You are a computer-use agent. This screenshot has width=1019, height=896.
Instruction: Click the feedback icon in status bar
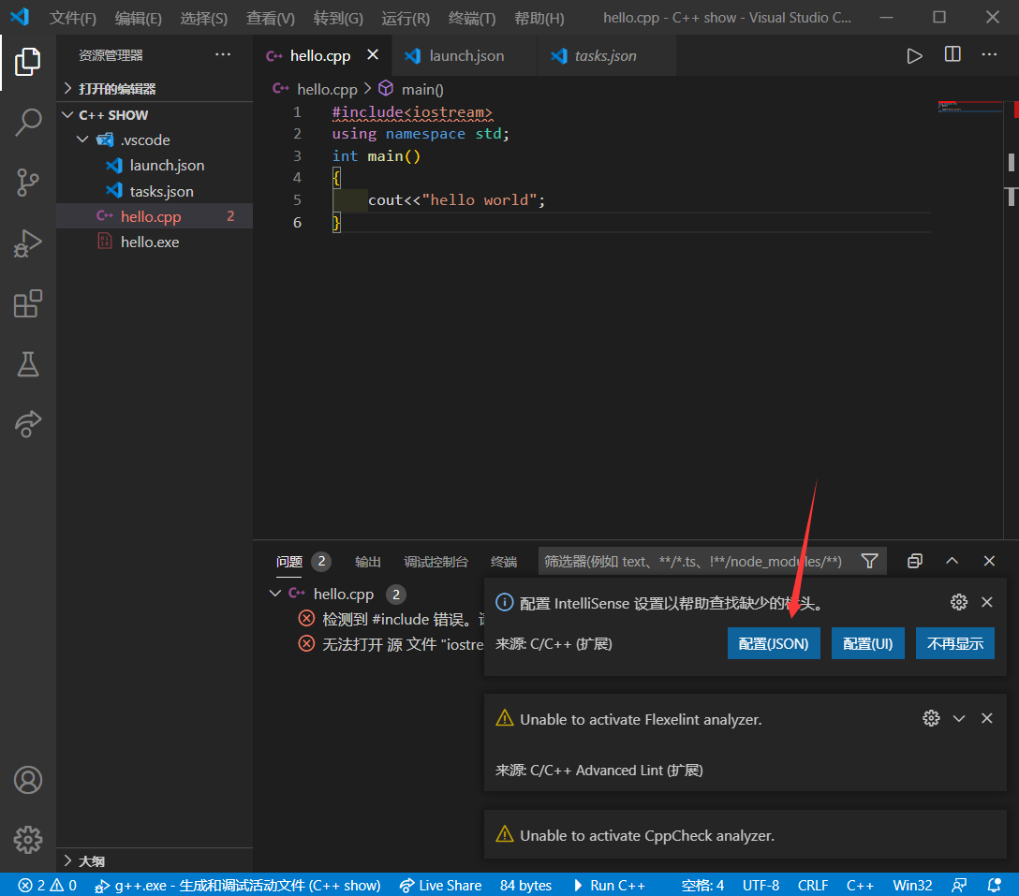[x=958, y=885]
